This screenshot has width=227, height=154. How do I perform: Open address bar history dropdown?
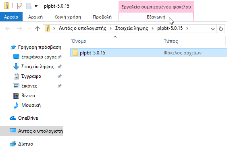tap(212, 29)
